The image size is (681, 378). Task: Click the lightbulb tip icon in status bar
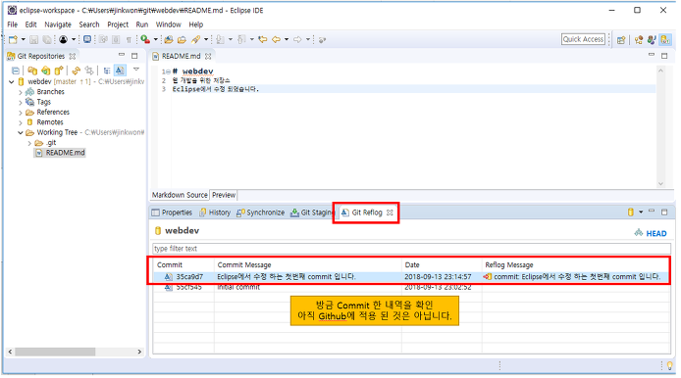(x=669, y=366)
